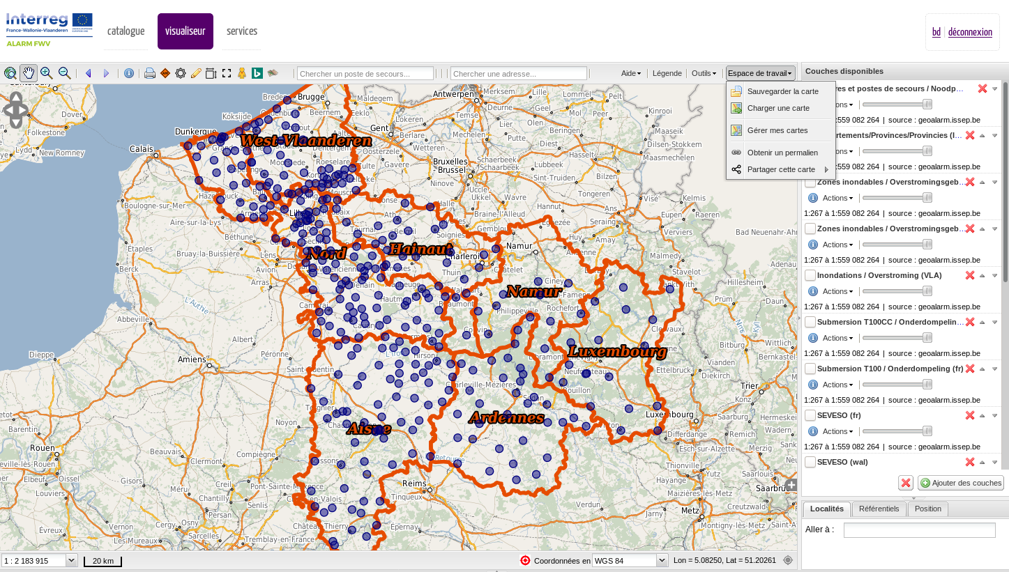Click the bd link
This screenshot has width=1009, height=572.
936,32
